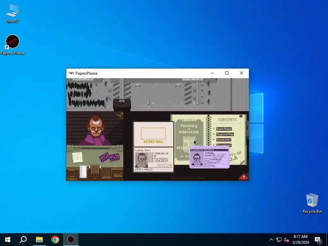The width and height of the screenshot is (328, 246).
Task: Open Documents in the rulebook contents
Action: coord(224,145)
